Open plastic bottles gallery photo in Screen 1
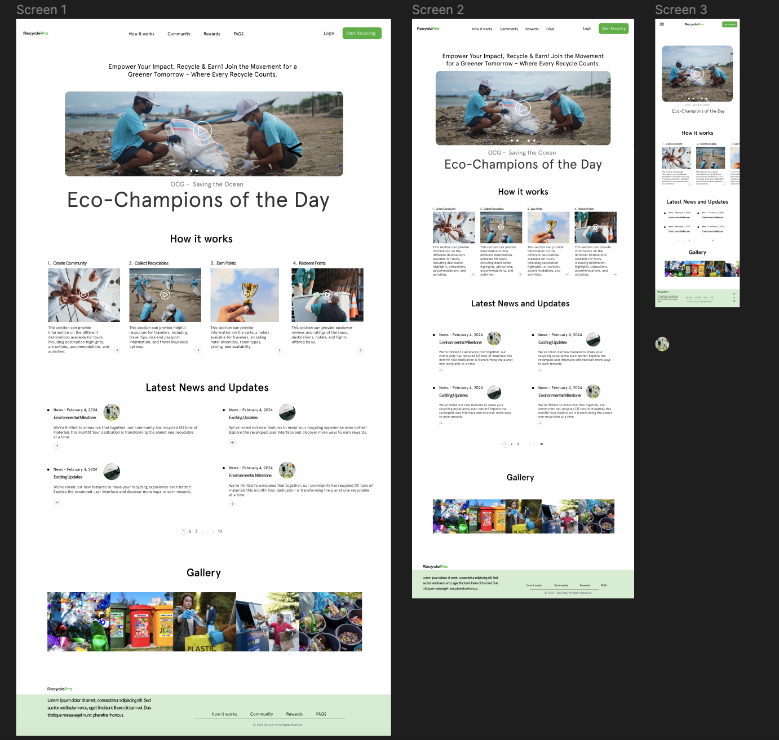This screenshot has height=740, width=779. click(x=79, y=622)
